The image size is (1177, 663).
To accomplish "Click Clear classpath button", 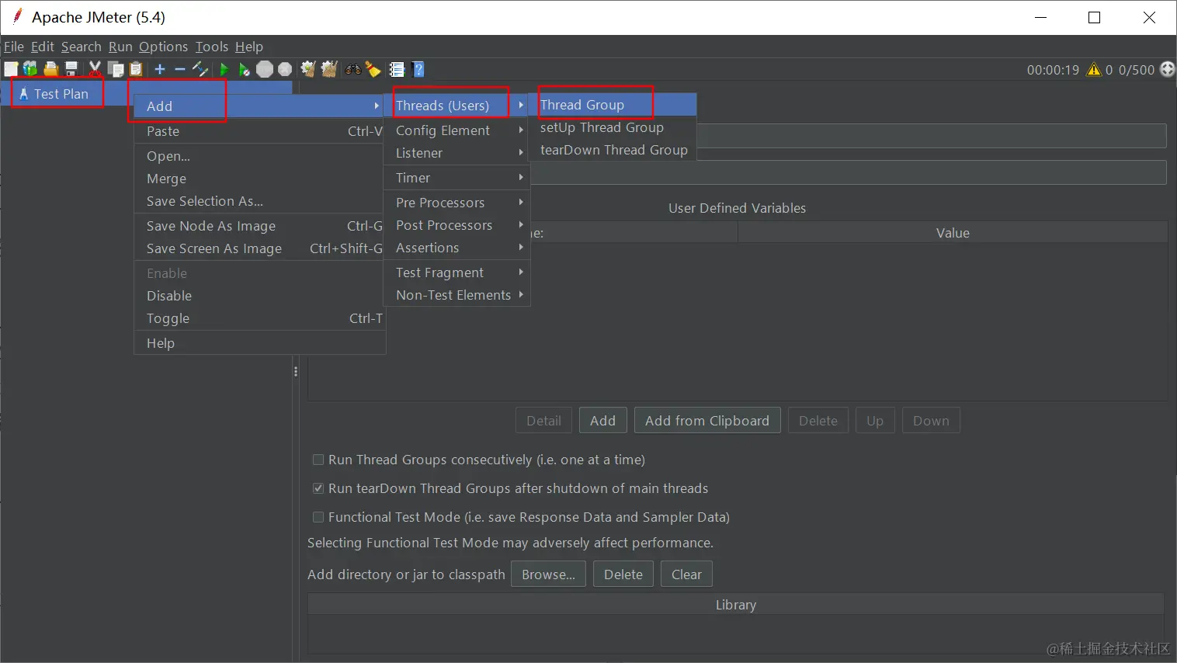I will pyautogui.click(x=686, y=574).
